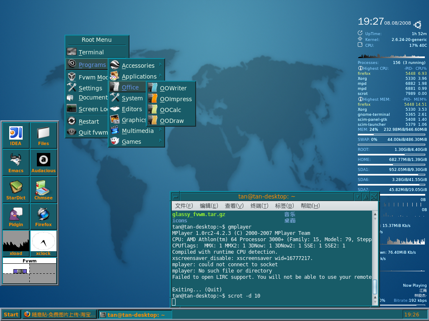The width and height of the screenshot is (429, 321).
Task: Click the Terminal icon in Root Menu
Action: 72,51
